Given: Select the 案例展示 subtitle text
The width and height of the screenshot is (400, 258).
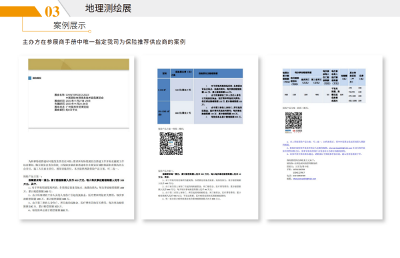Looking at the screenshot, I should pyautogui.click(x=69, y=25).
